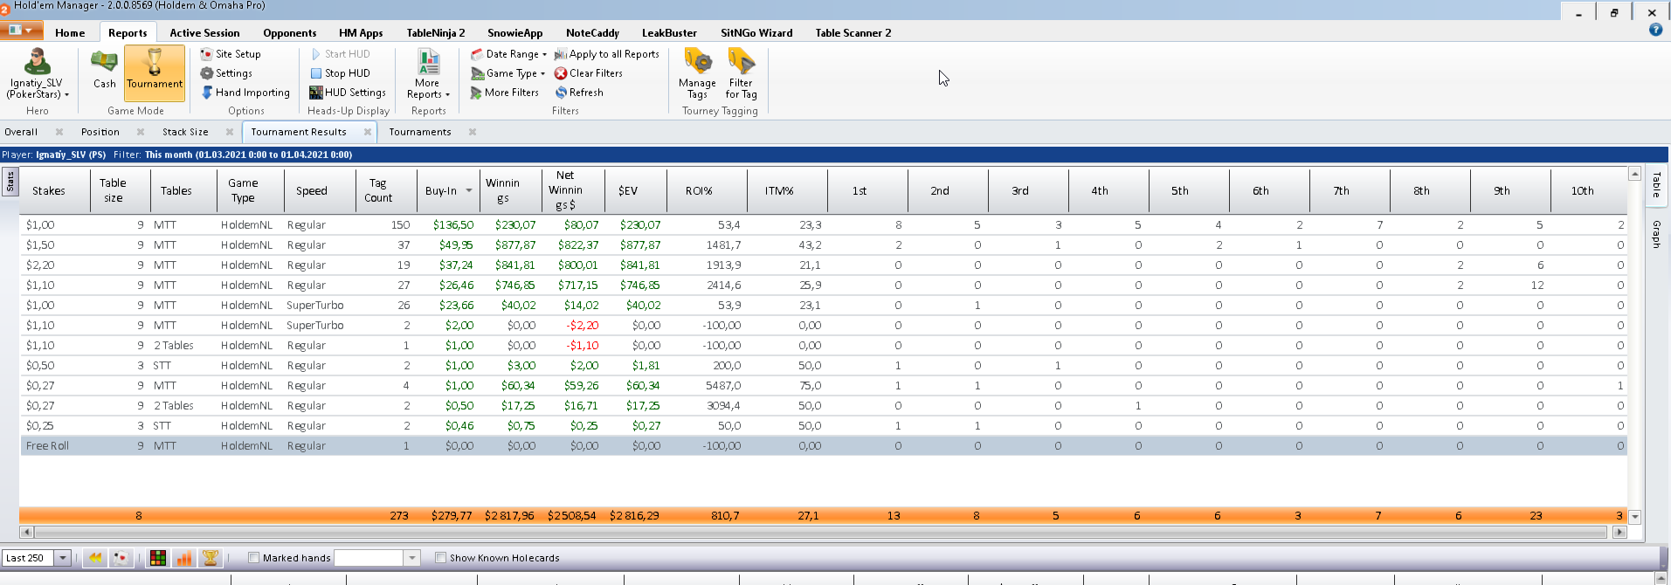
Task: Sort by the Speed column header
Action: pyautogui.click(x=320, y=190)
